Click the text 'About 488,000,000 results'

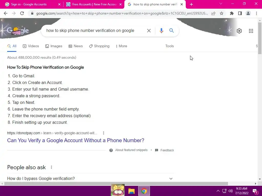pyautogui.click(x=29, y=57)
